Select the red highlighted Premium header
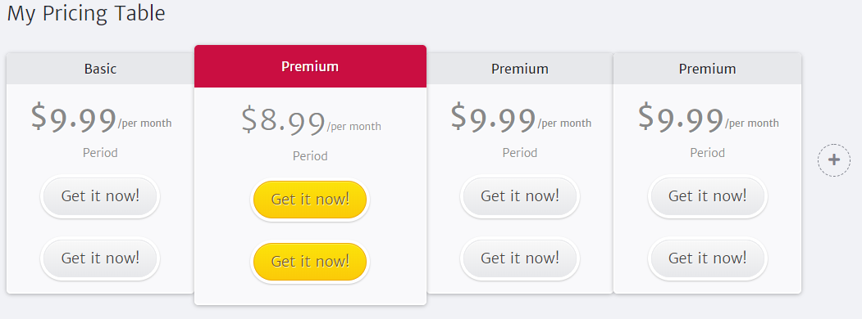Image resolution: width=862 pixels, height=319 pixels. (x=310, y=66)
